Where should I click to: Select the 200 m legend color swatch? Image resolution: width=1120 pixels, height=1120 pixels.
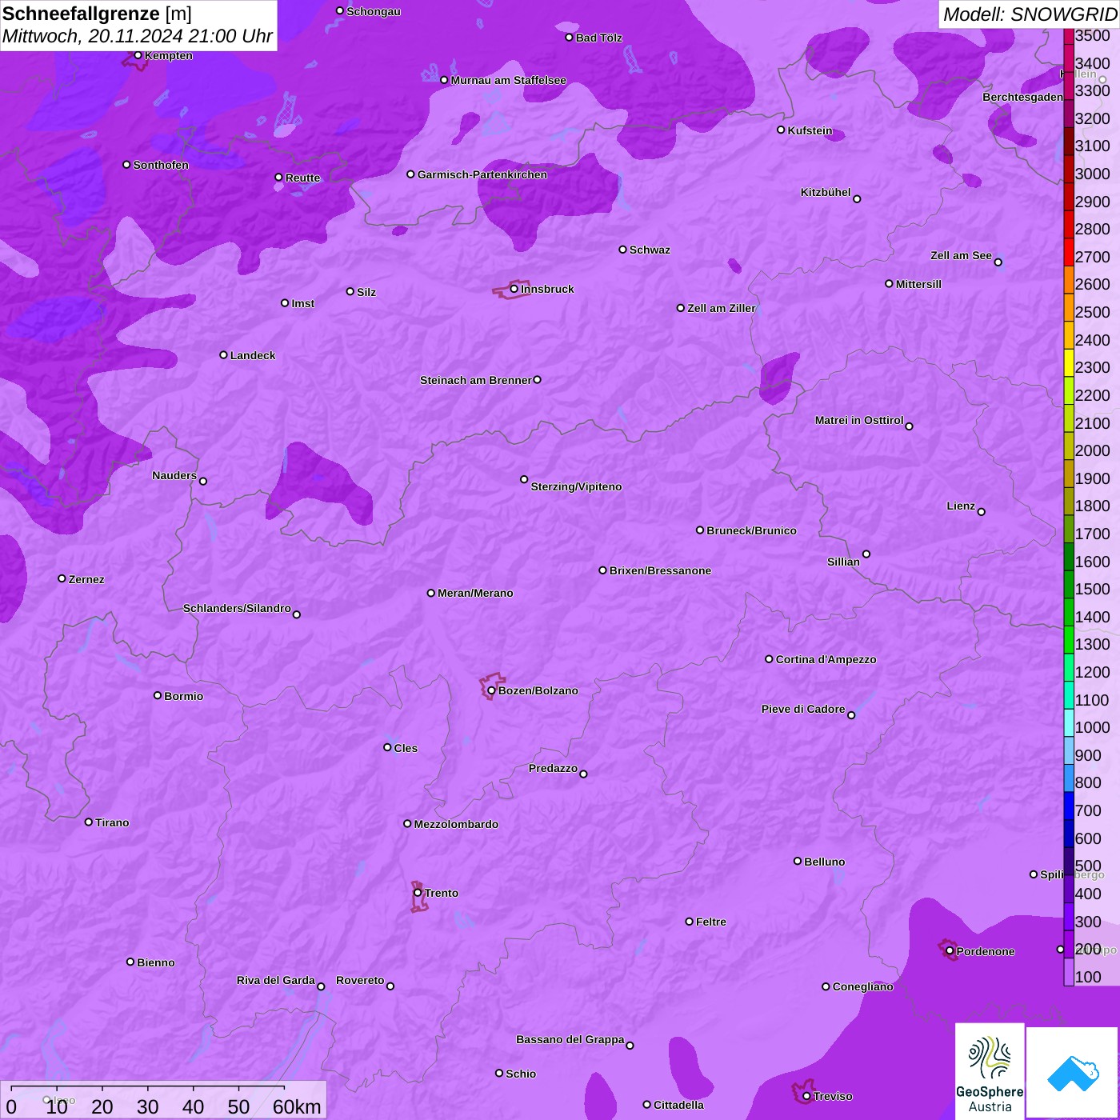[1069, 944]
